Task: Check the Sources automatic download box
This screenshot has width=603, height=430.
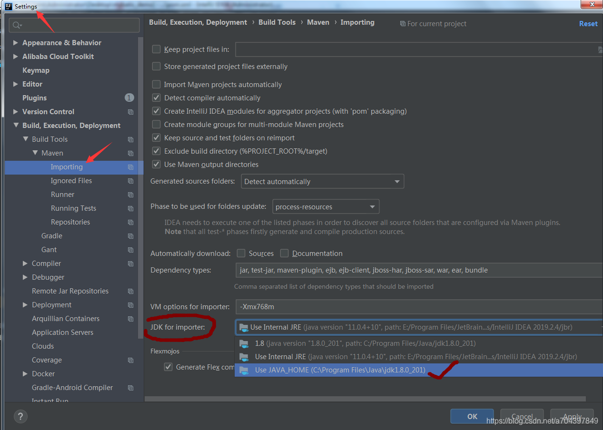Action: pos(241,254)
